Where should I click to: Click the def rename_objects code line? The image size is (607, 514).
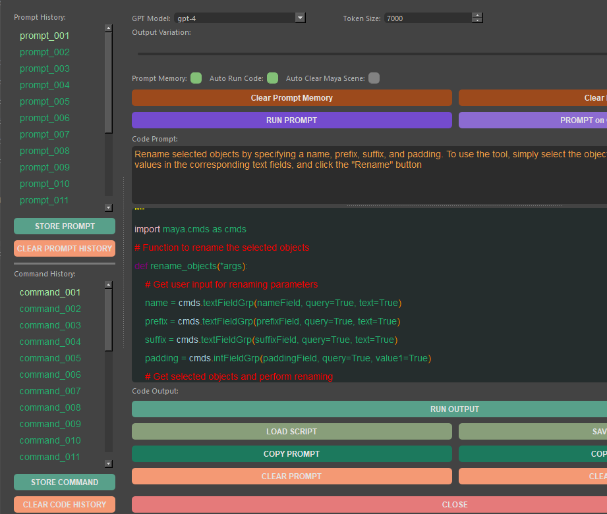pos(191,266)
